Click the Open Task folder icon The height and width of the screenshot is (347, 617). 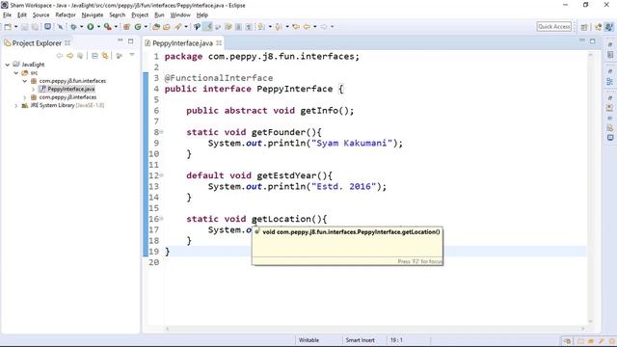tap(167, 27)
